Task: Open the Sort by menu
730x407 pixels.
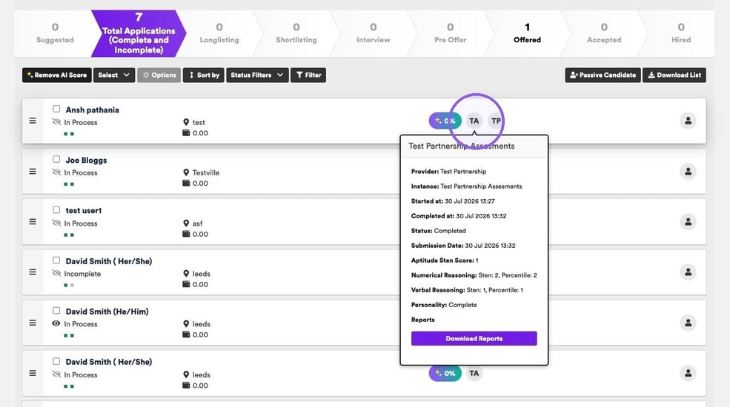Action: 204,75
